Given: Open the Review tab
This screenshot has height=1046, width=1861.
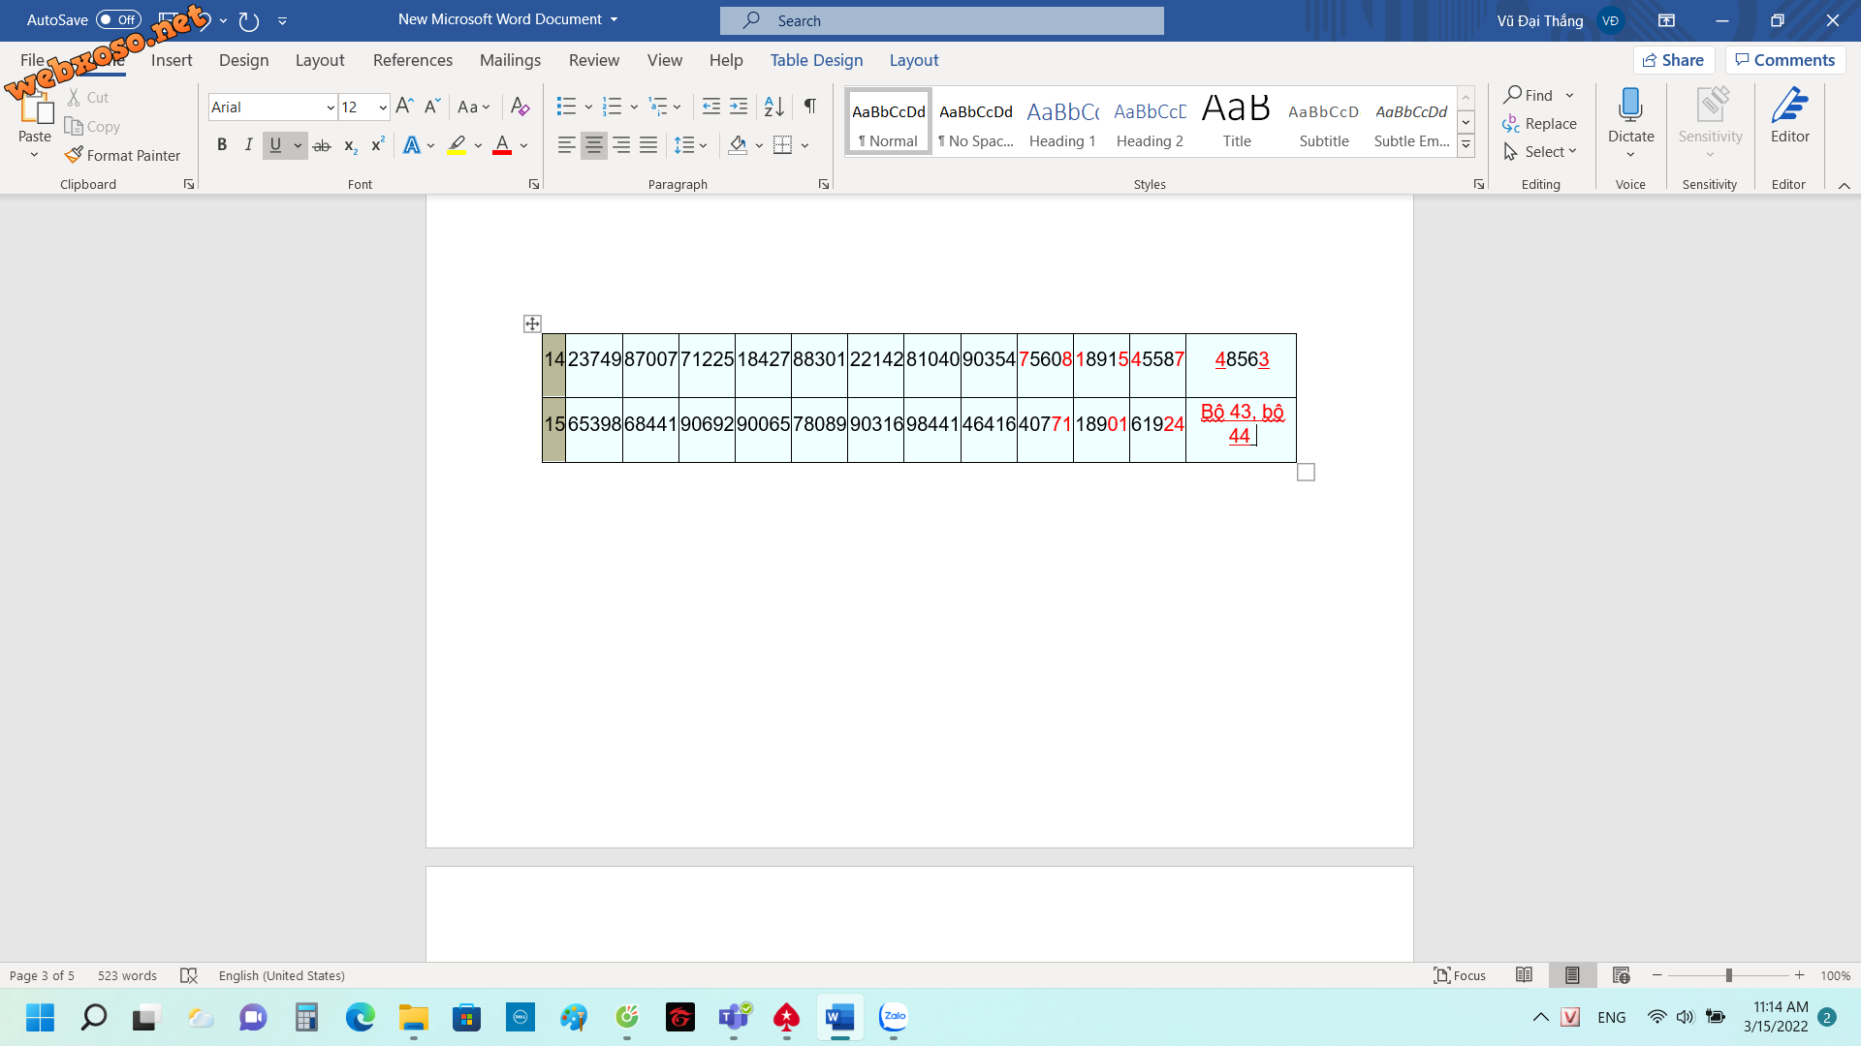Looking at the screenshot, I should [593, 60].
